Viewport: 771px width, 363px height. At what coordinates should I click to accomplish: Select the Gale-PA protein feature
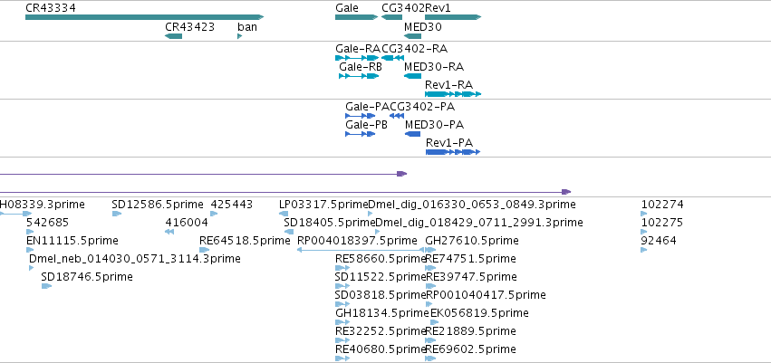coord(361,116)
